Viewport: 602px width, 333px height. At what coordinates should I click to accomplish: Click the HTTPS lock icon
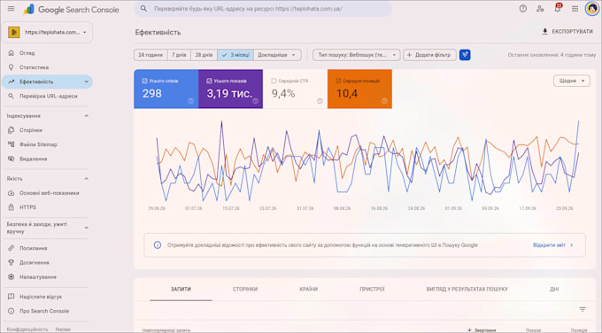point(12,207)
